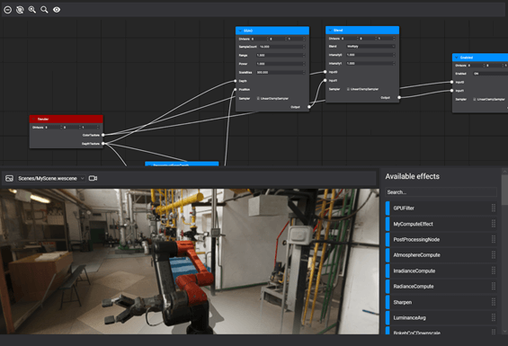Click the Search field in Available effects
508x346 pixels.
point(441,192)
